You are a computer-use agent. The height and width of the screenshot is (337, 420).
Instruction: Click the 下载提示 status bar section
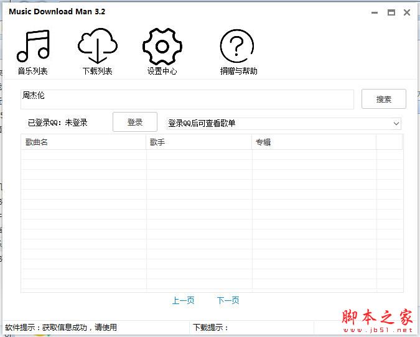pos(212,328)
